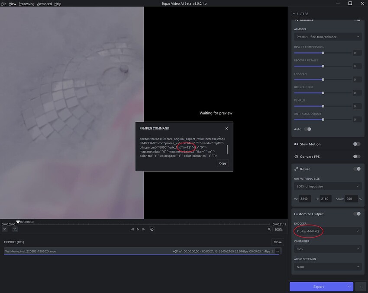Open the Encoder ProRes 4444XQ dropdown

328,231
